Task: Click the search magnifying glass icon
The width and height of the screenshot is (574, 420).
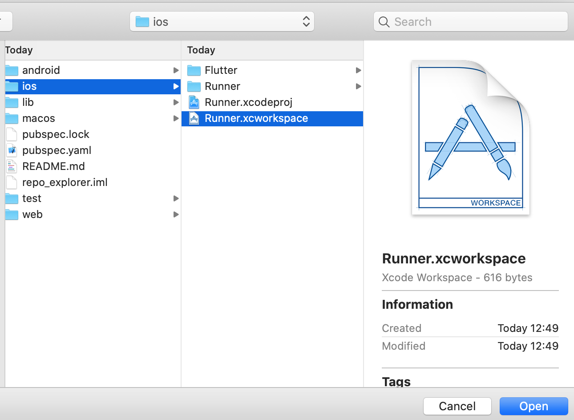Action: click(x=384, y=22)
